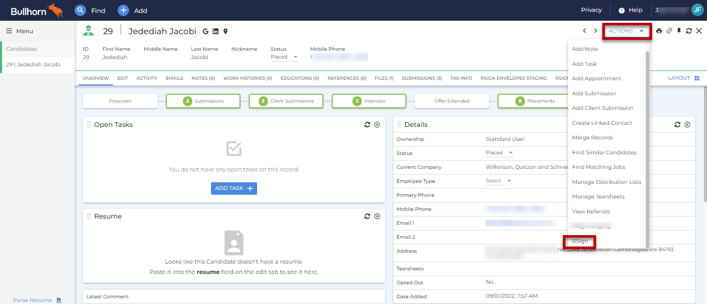Open the candidate's LinkedIn profile
The width and height of the screenshot is (707, 304).
(216, 31)
